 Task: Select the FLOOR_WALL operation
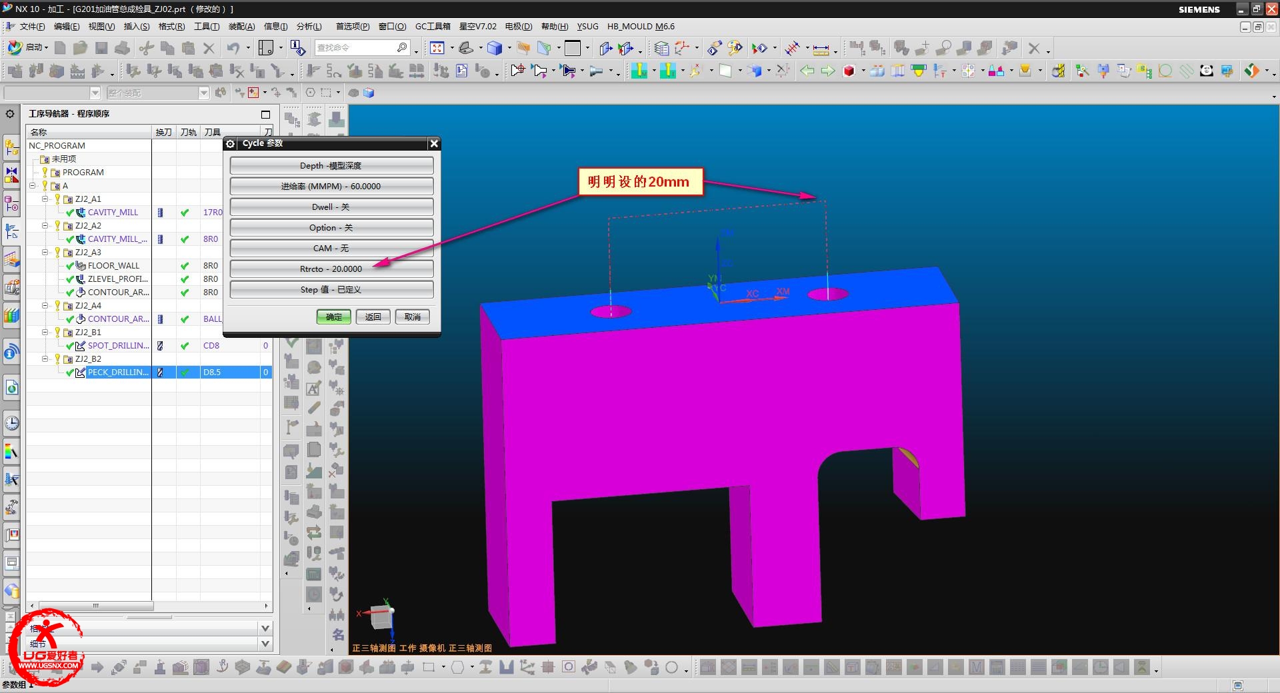(113, 265)
